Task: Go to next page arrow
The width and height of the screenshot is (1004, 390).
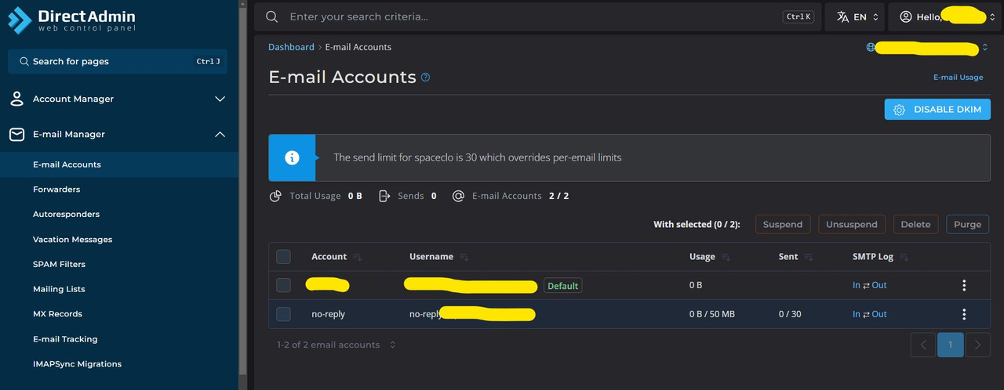Action: (x=977, y=345)
